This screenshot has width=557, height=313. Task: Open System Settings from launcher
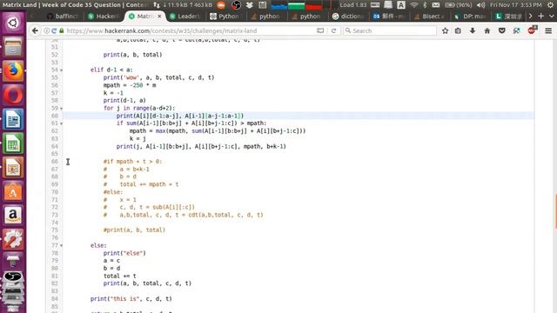13,239
